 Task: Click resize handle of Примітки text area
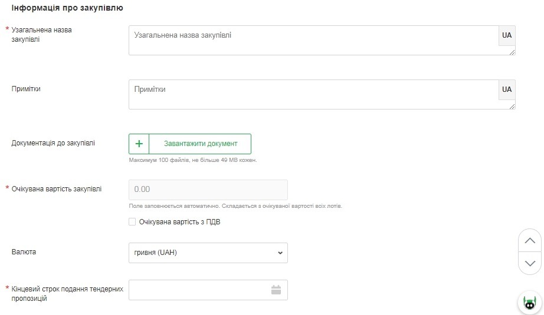click(512, 106)
